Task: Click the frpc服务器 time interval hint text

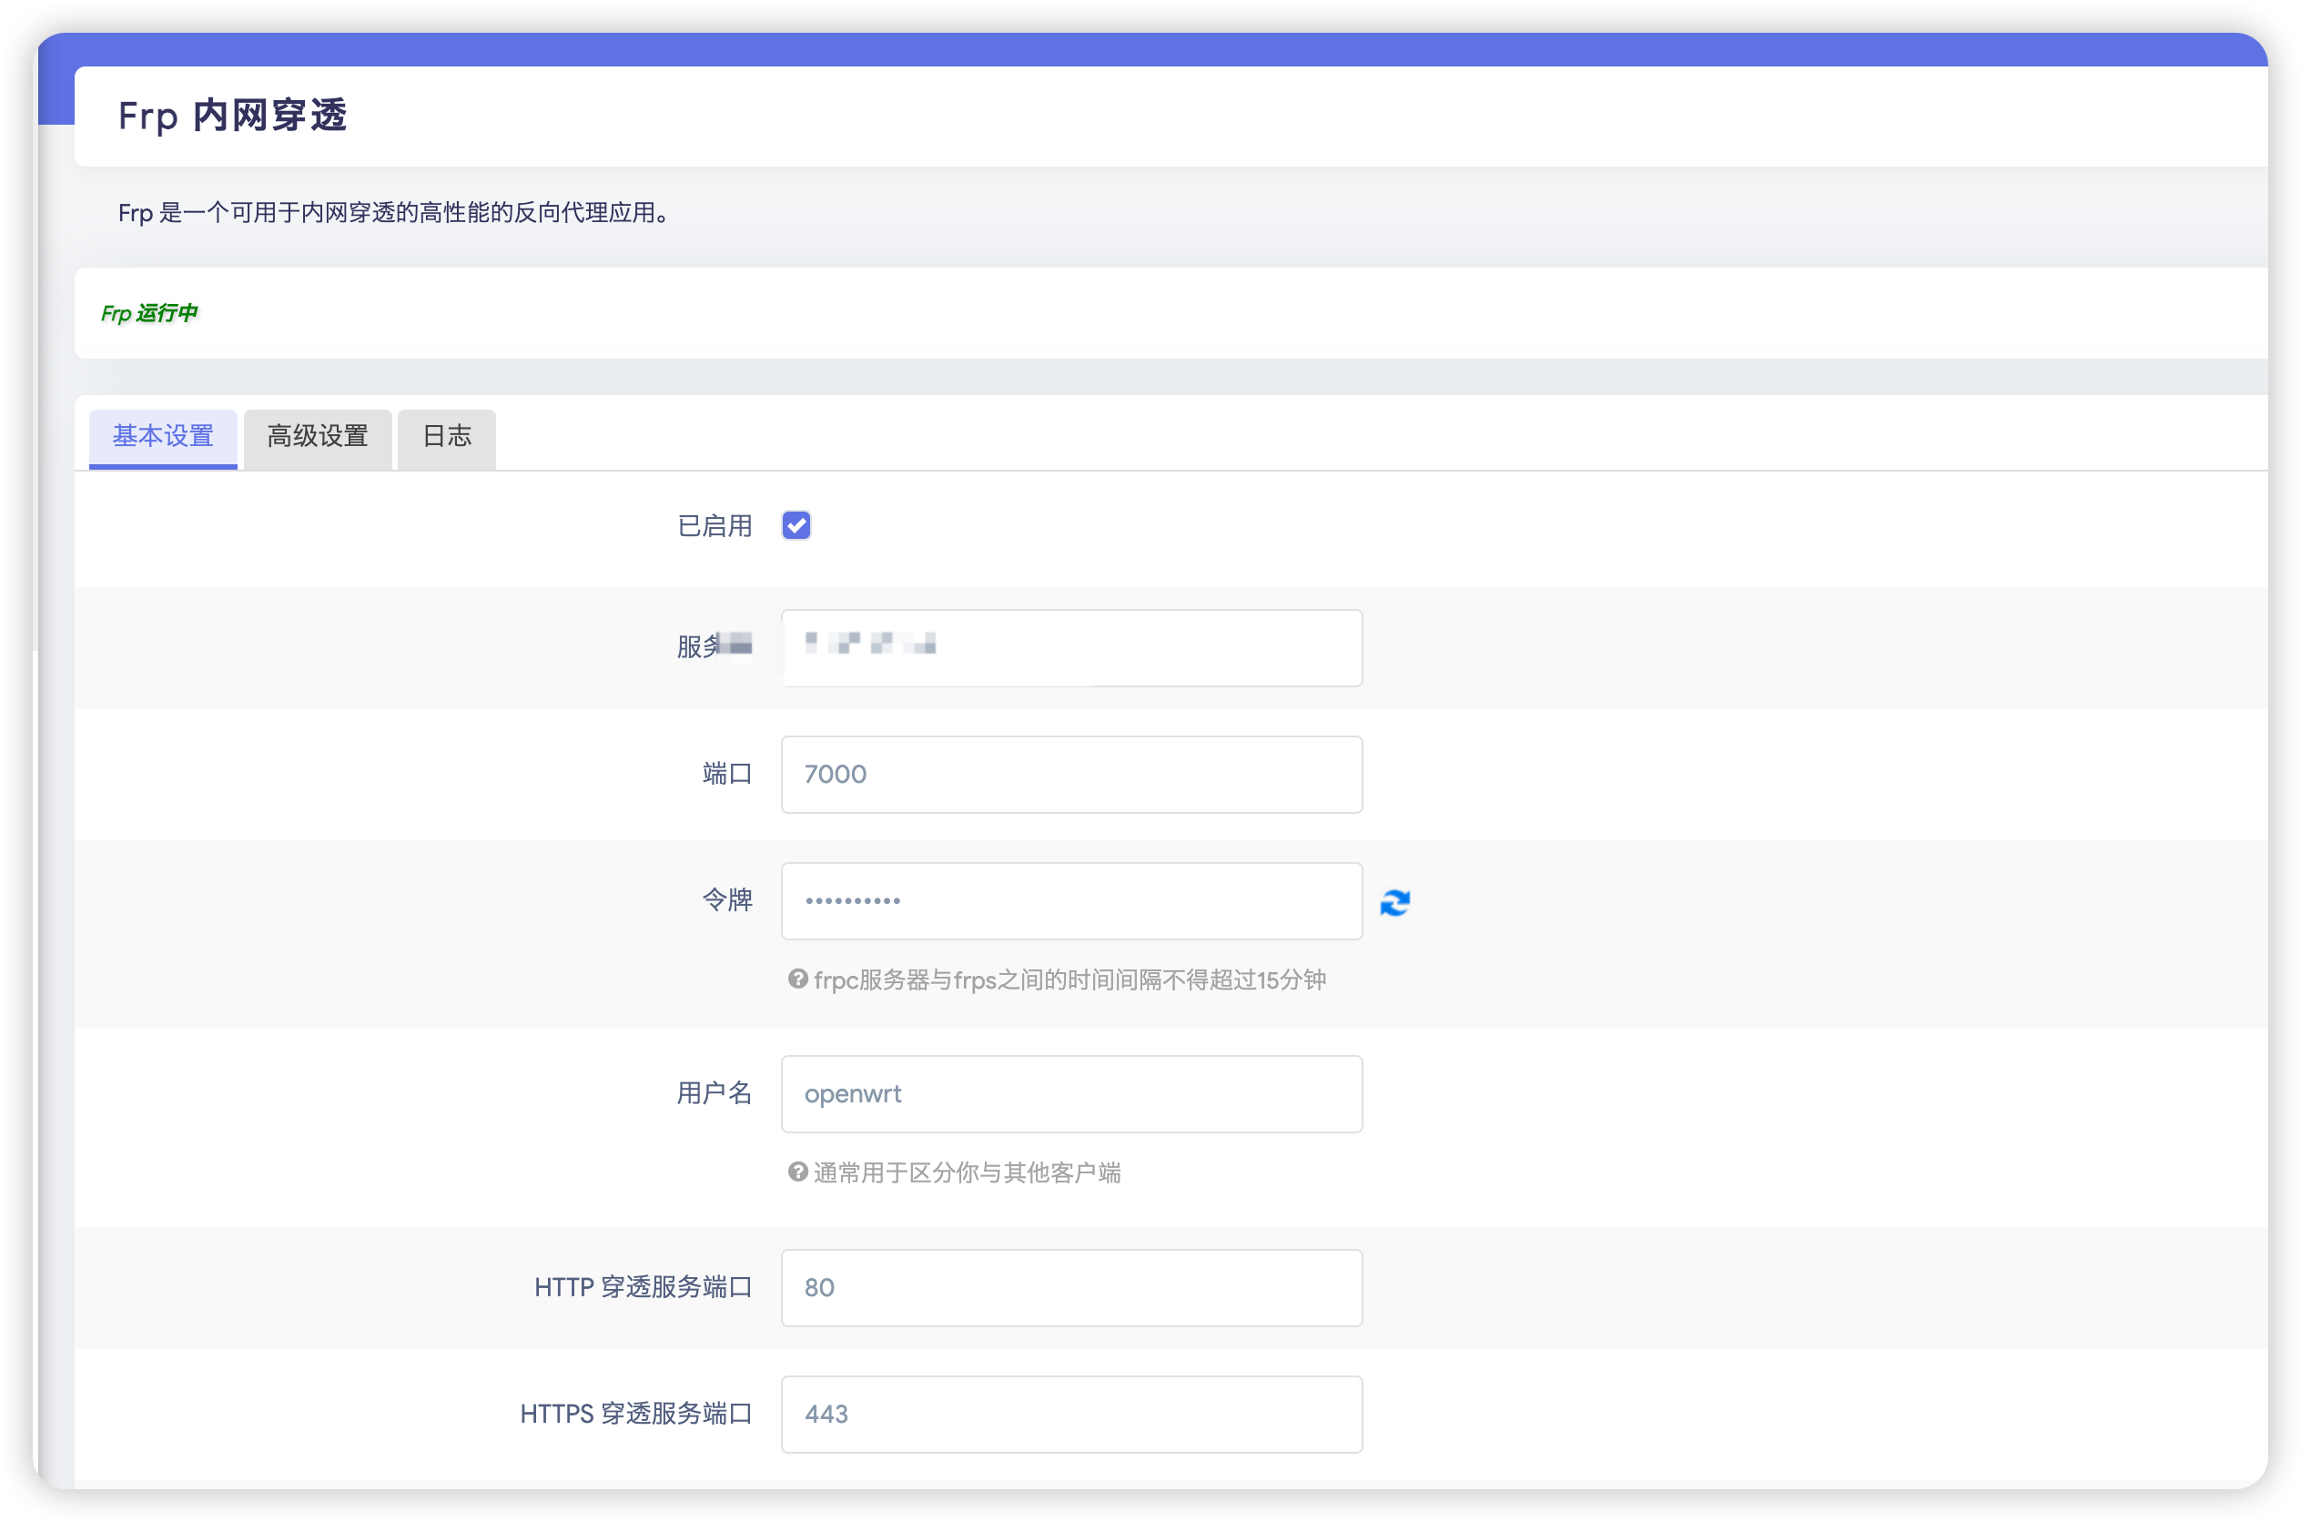Action: coord(1069,980)
